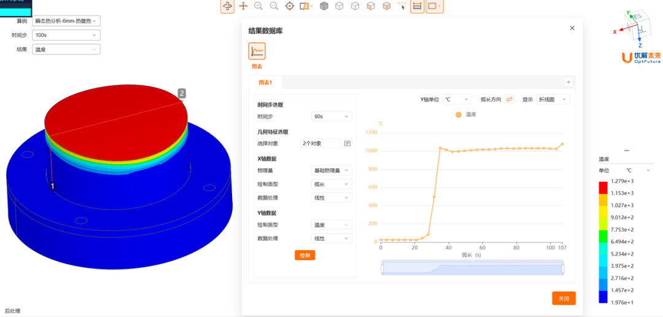The image size is (663, 317).
Task: Close the results database dialog with X
Action: click(x=572, y=28)
